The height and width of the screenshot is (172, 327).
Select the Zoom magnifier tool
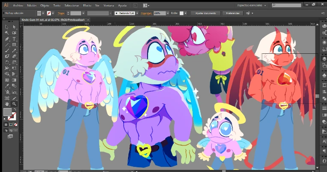tap(14, 104)
